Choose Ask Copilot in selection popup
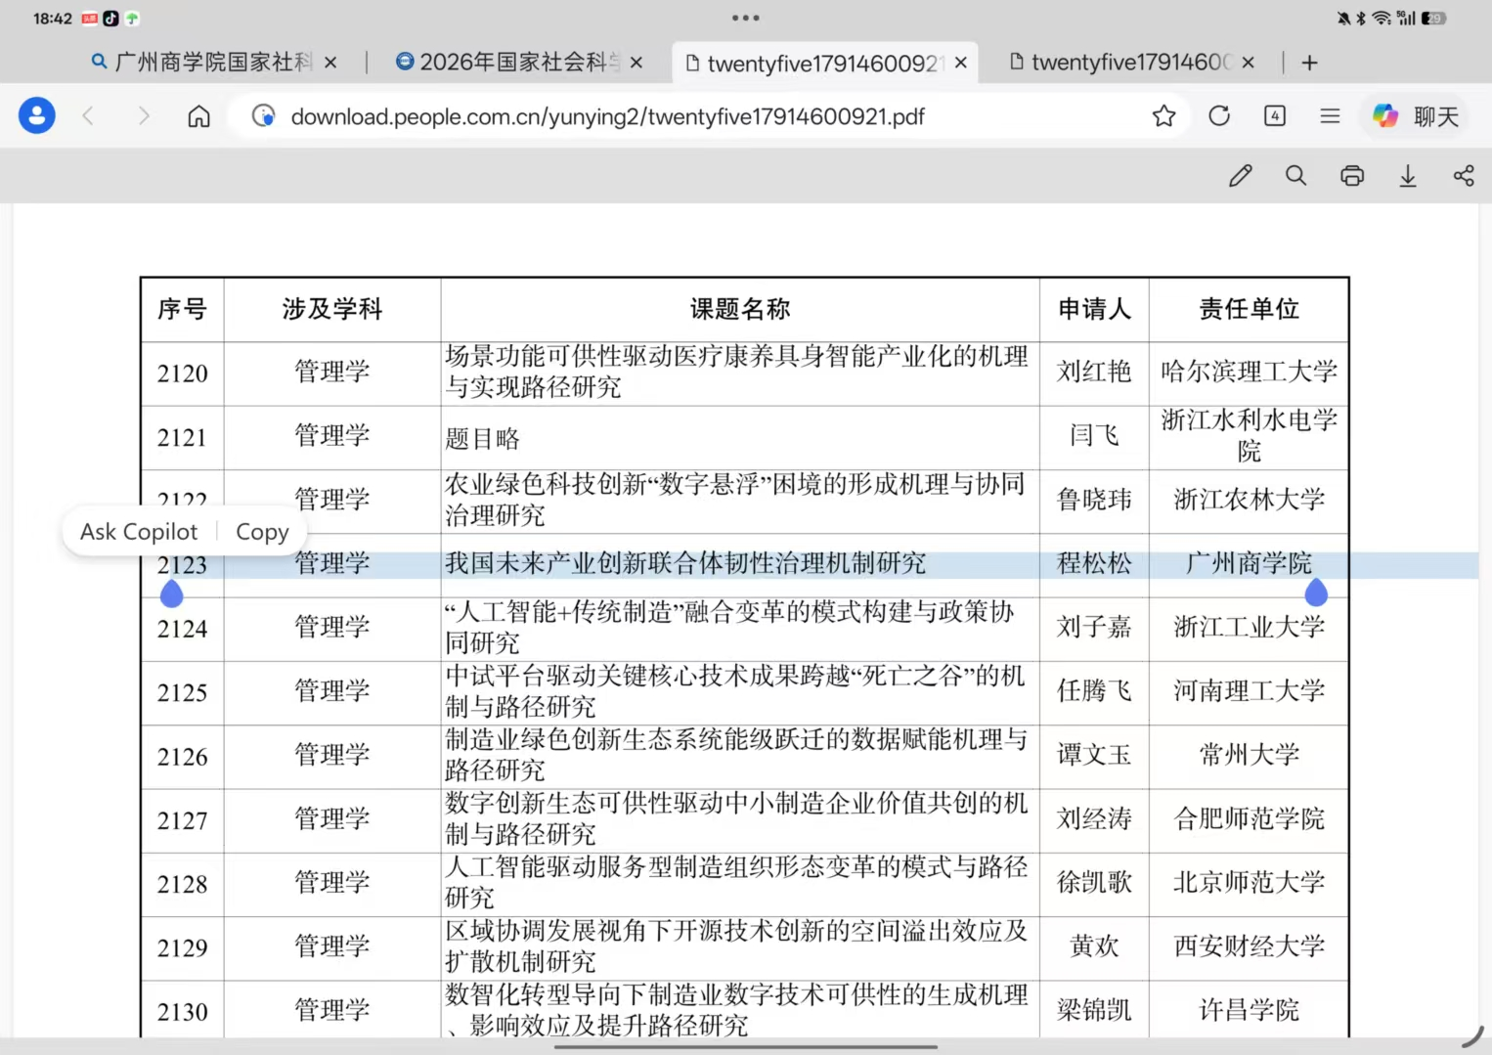The height and width of the screenshot is (1055, 1492). click(139, 532)
